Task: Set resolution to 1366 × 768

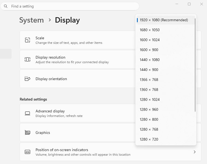Action: click(x=166, y=80)
